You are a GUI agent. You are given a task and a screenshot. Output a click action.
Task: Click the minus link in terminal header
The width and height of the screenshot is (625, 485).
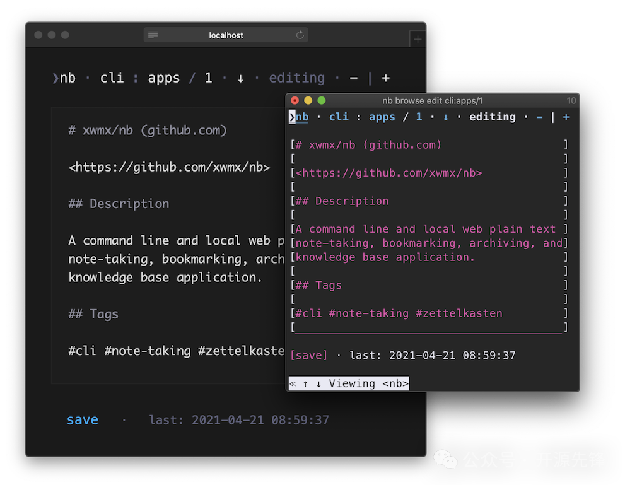(539, 117)
